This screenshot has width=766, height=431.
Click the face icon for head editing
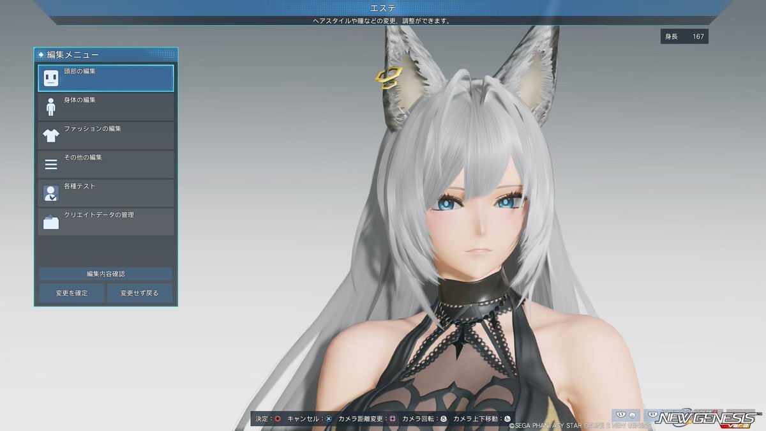[51, 79]
